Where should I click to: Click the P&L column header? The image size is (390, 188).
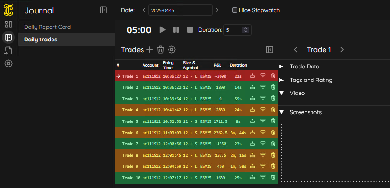point(217,65)
